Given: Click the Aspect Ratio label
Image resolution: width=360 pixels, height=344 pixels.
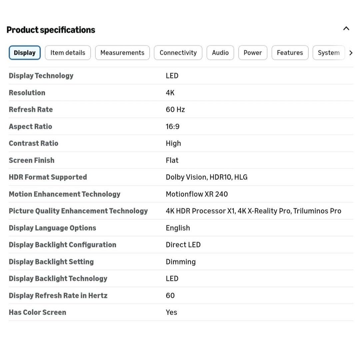Looking at the screenshot, I should 30,127.
